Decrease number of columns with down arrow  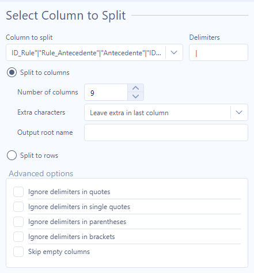click(135, 96)
